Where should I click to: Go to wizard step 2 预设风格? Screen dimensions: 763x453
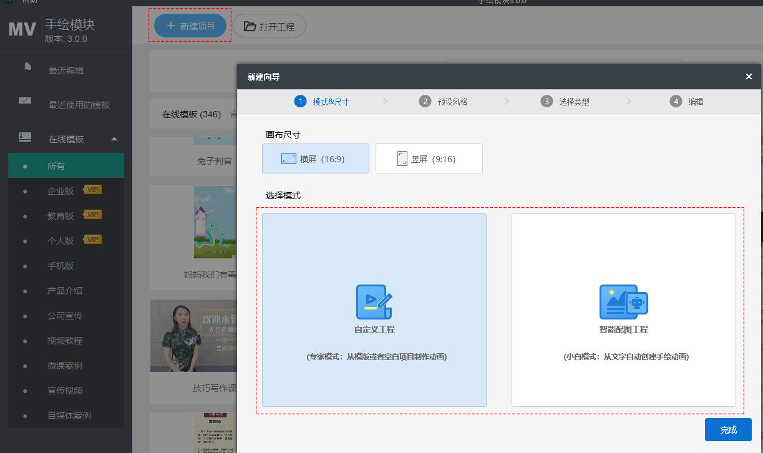point(444,102)
